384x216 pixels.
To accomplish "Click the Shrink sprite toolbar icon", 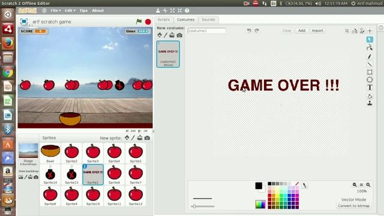I will click(x=180, y=11).
